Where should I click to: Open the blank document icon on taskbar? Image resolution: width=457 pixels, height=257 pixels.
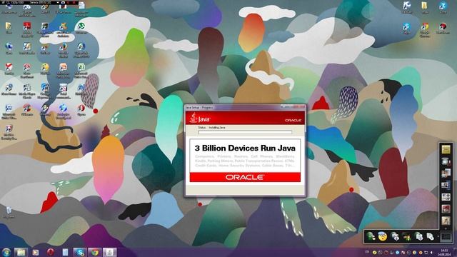pyautogui.click(x=65, y=252)
